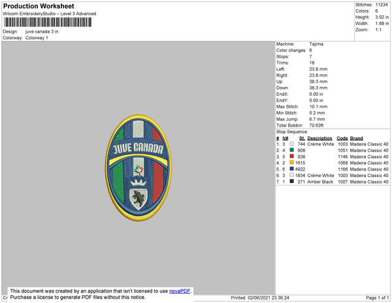The width and height of the screenshot is (392, 303).
Task: Click the 'Left:' label
Action: (x=280, y=69)
